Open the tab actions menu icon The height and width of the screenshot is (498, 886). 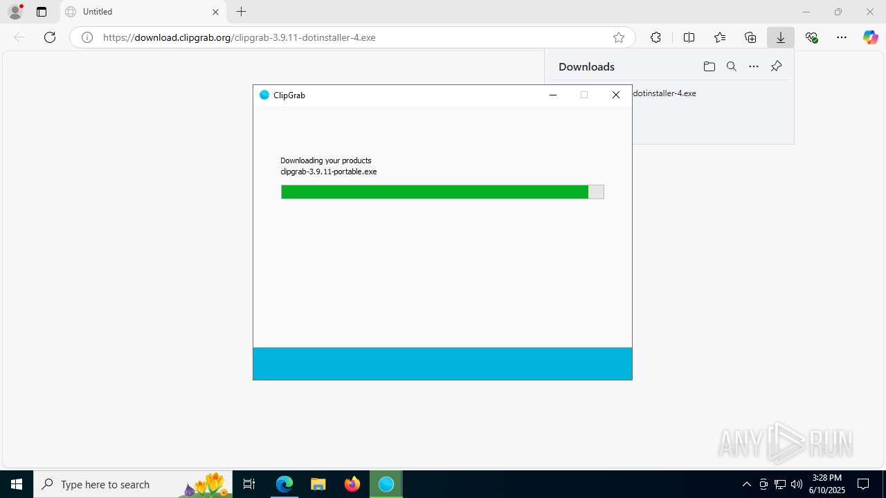coord(42,12)
